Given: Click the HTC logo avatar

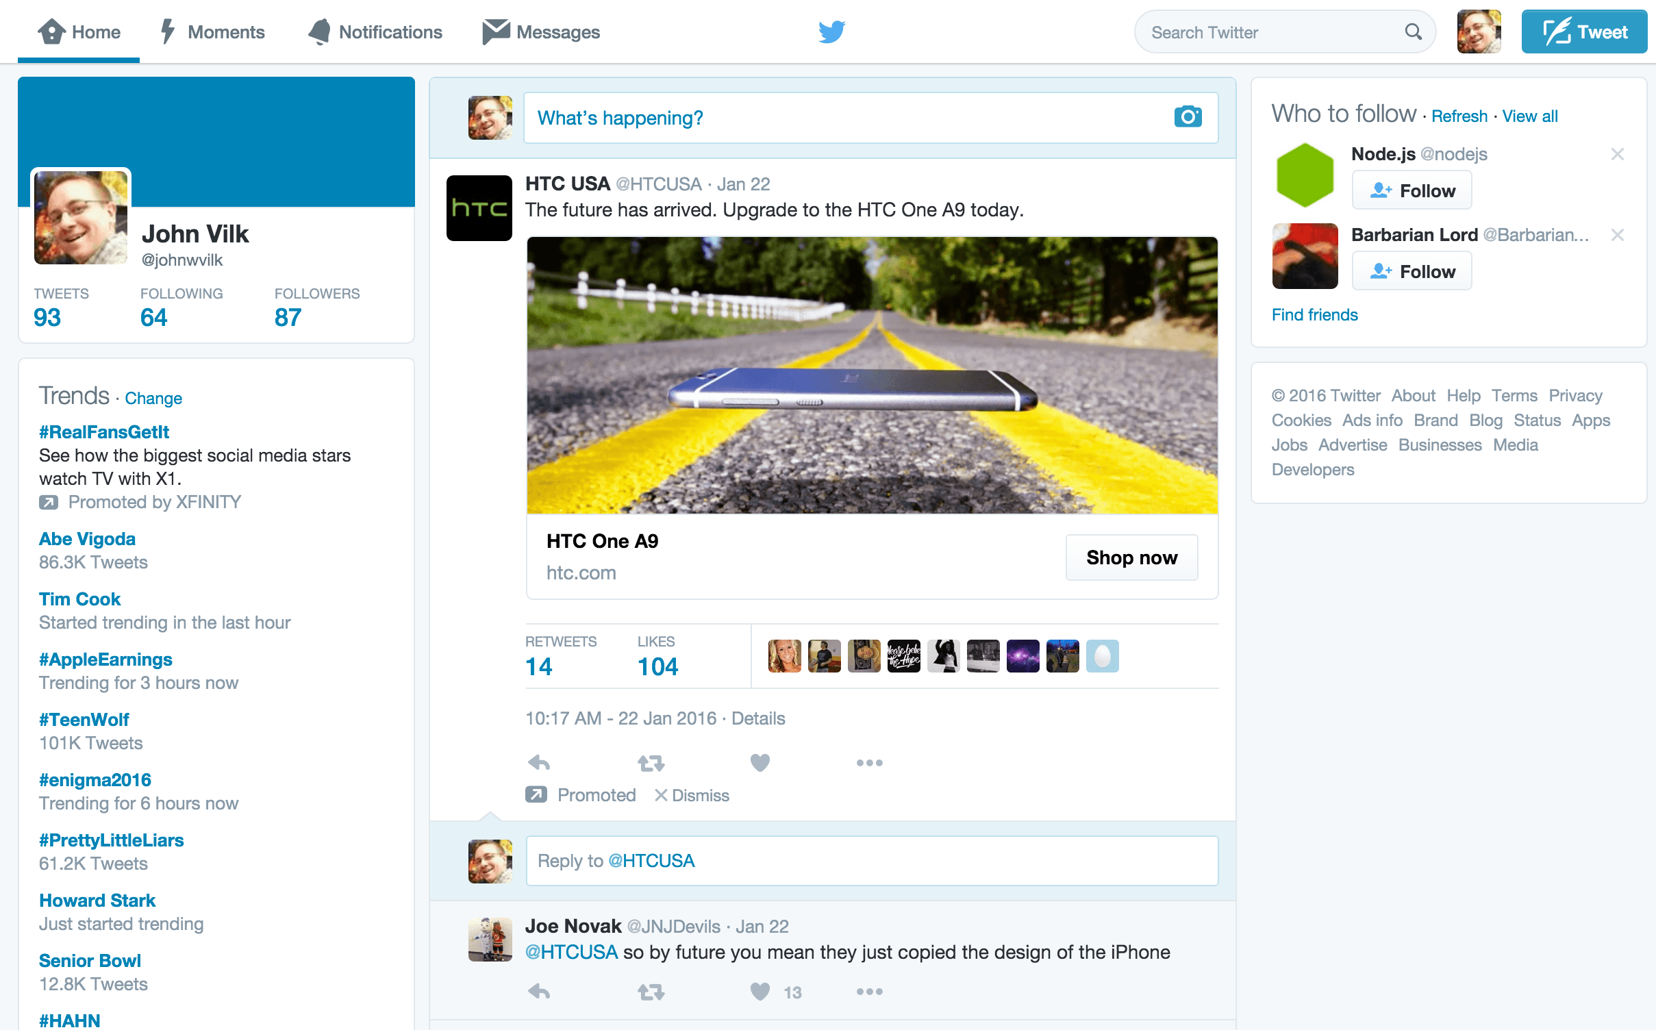Looking at the screenshot, I should (x=479, y=208).
